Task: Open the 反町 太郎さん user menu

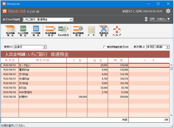Action: point(160,19)
